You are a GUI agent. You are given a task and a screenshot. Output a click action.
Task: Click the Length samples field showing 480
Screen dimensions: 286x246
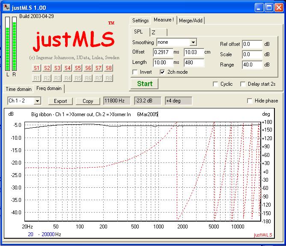click(194, 63)
